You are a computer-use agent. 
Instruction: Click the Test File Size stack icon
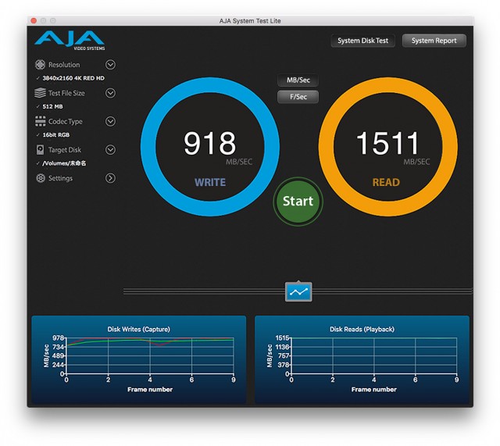(40, 93)
